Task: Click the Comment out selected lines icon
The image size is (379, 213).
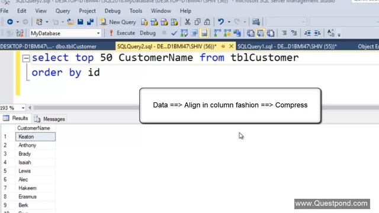Action: pos(284,33)
